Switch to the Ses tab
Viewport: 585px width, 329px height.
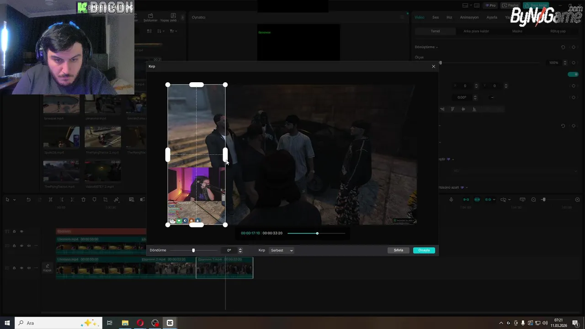436,17
